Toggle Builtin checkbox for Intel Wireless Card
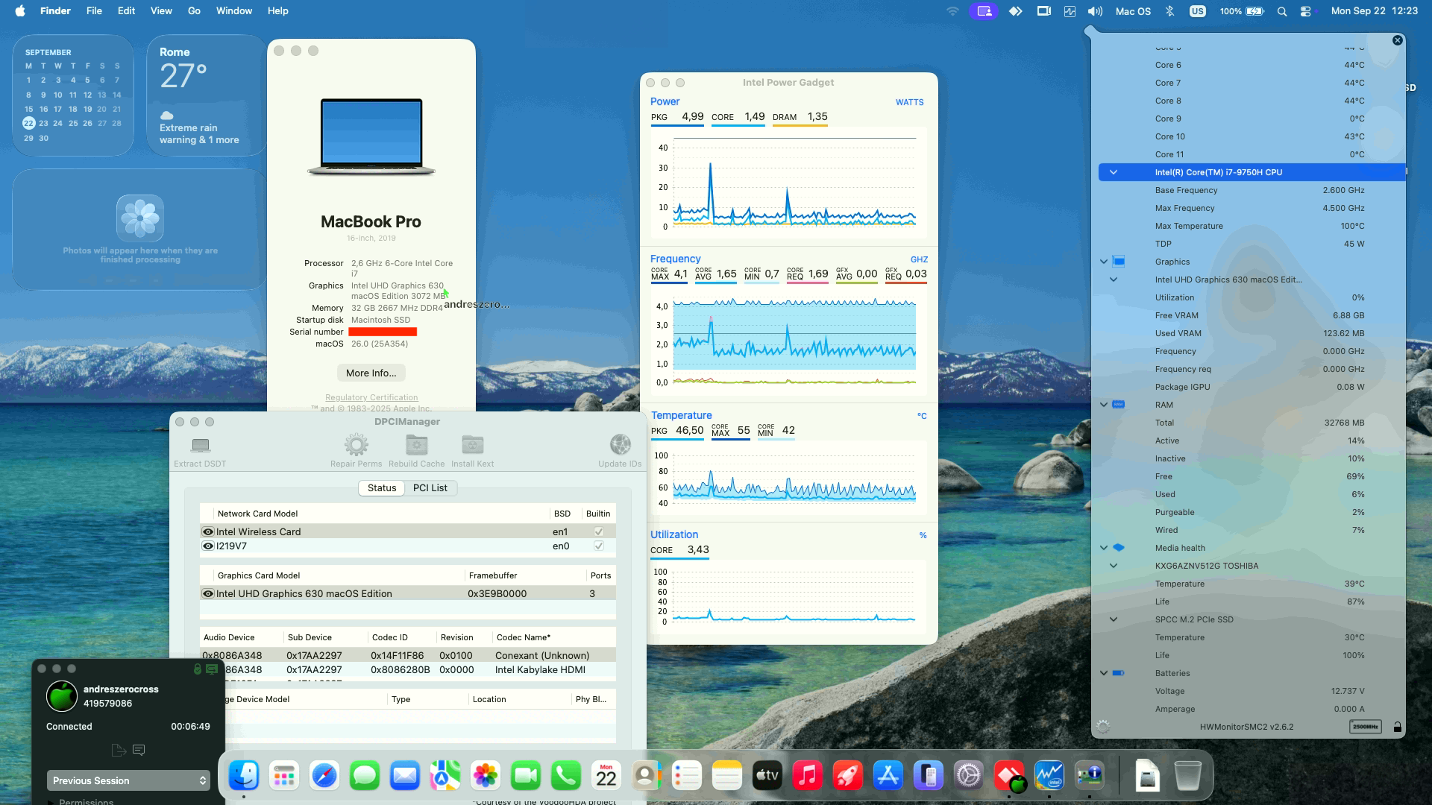This screenshot has height=805, width=1432. [598, 531]
